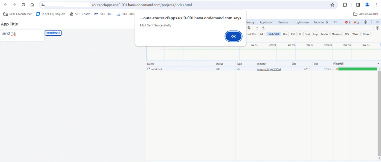Image resolution: width=381 pixels, height=162 pixels.
Task: Reload the page
Action: coord(23,5)
